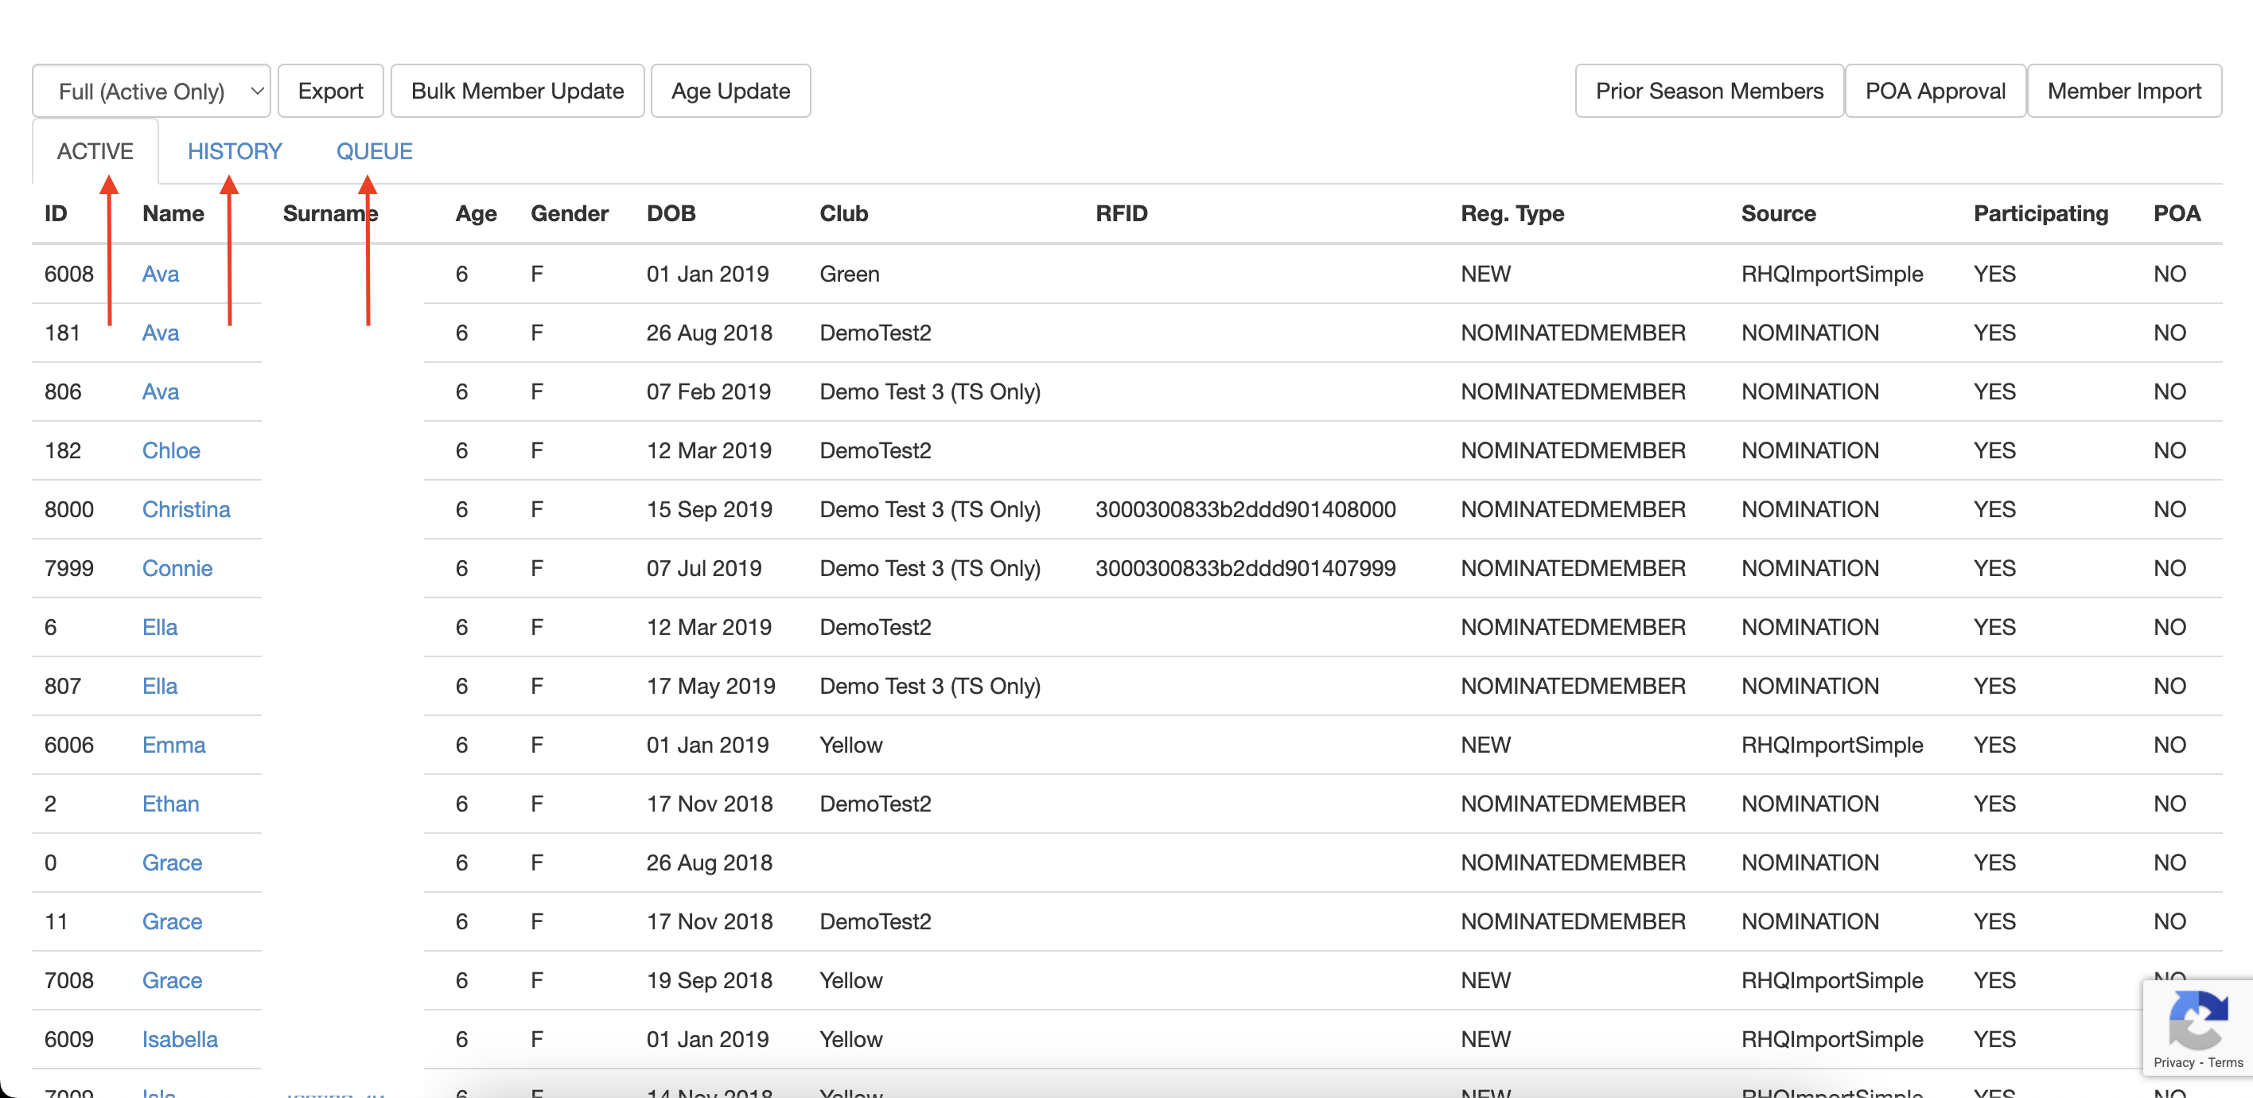The height and width of the screenshot is (1098, 2253).
Task: Click the ID column header
Action: coord(56,213)
